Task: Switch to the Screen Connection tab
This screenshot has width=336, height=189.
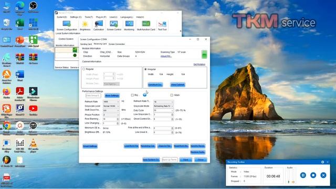Action: pyautogui.click(x=117, y=44)
